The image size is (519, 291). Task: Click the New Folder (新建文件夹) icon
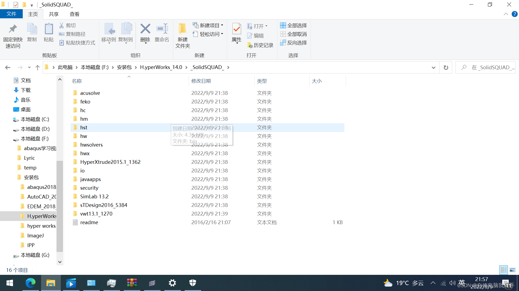(x=182, y=29)
